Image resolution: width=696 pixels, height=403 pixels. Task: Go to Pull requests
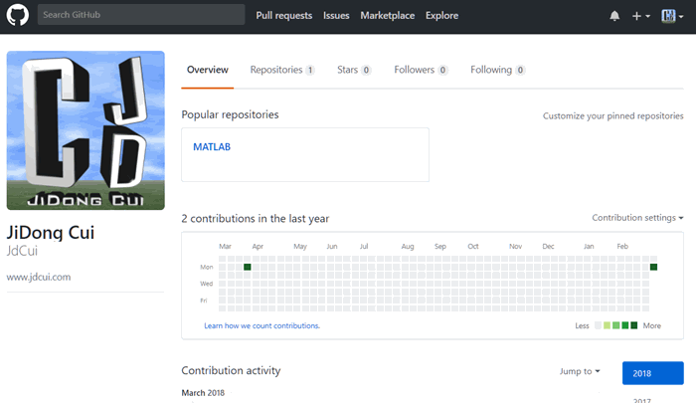284,16
